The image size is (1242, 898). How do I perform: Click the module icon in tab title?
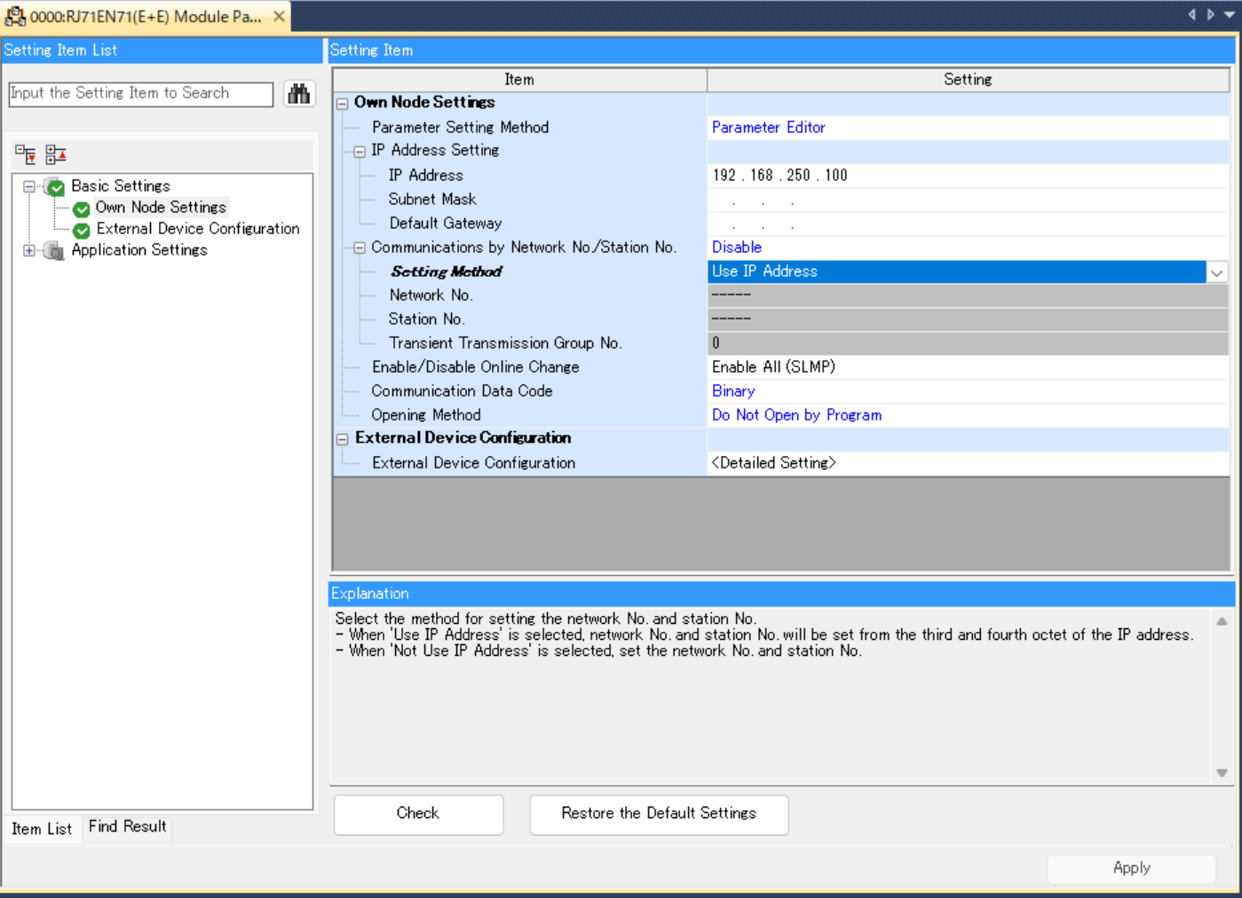click(x=15, y=16)
